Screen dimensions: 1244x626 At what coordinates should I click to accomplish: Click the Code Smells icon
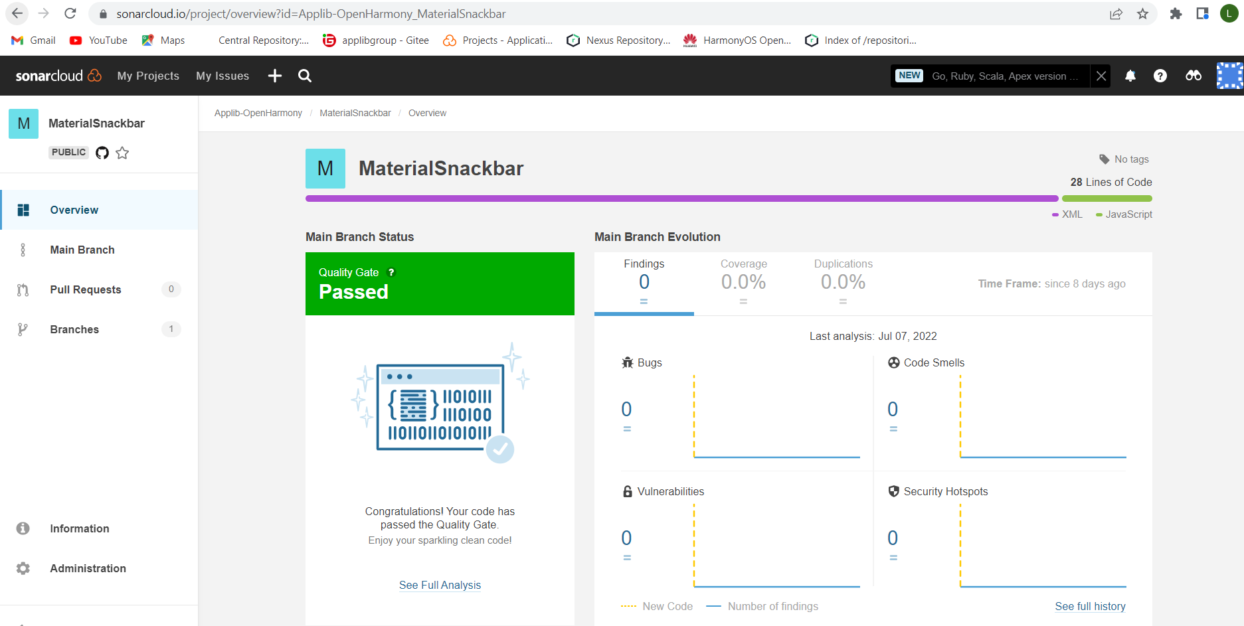pyautogui.click(x=894, y=362)
